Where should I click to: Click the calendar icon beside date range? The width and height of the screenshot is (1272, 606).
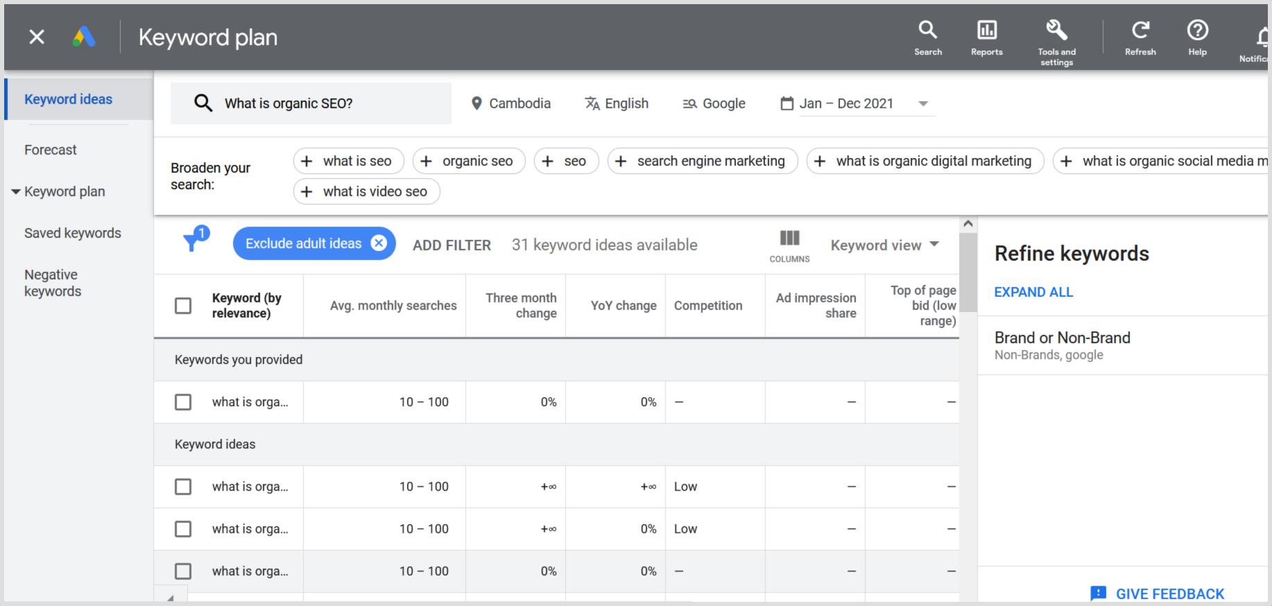tap(787, 103)
